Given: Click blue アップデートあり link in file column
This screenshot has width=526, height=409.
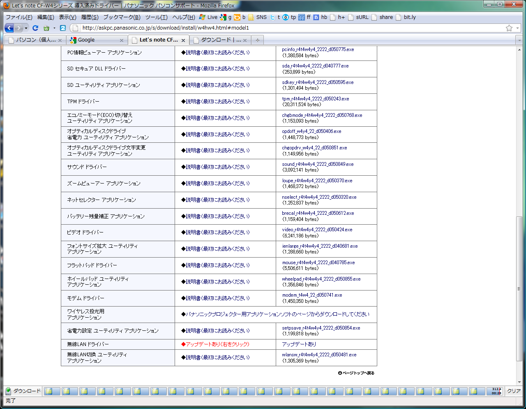Looking at the screenshot, I should point(299,344).
